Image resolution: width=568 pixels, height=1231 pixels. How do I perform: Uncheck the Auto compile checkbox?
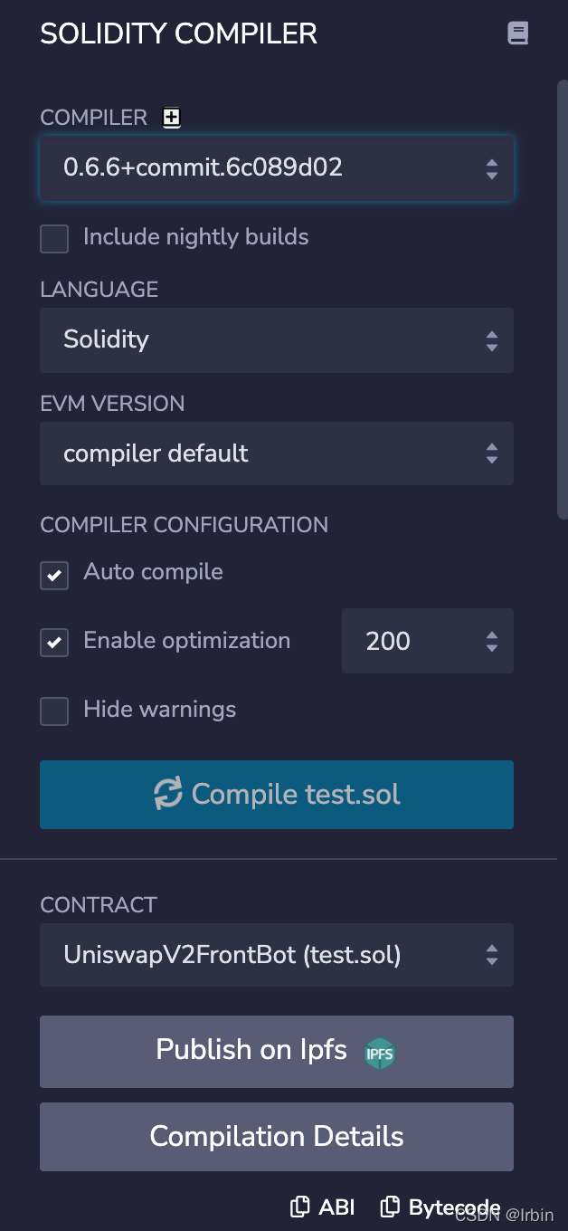tap(54, 575)
